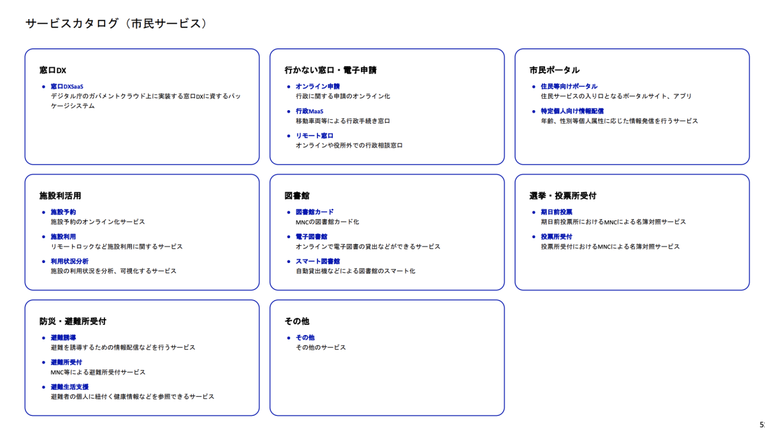Open the 特定個人向け情報配信 link

tap(572, 111)
